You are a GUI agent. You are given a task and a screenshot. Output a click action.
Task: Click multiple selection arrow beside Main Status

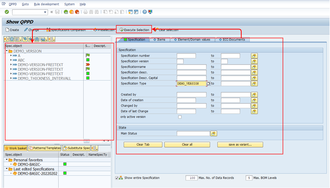pos(214,133)
